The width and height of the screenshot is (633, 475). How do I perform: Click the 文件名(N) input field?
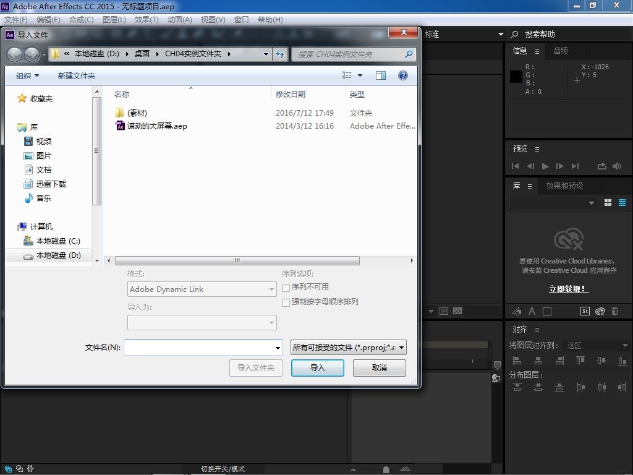(x=203, y=348)
